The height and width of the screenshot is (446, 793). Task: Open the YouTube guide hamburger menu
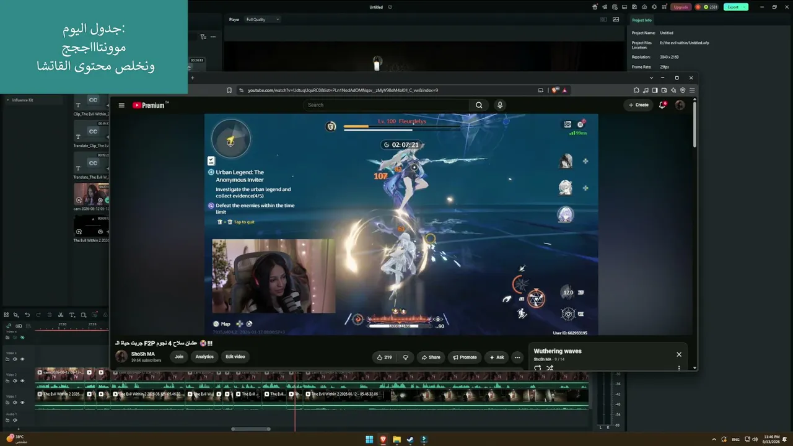click(x=121, y=105)
